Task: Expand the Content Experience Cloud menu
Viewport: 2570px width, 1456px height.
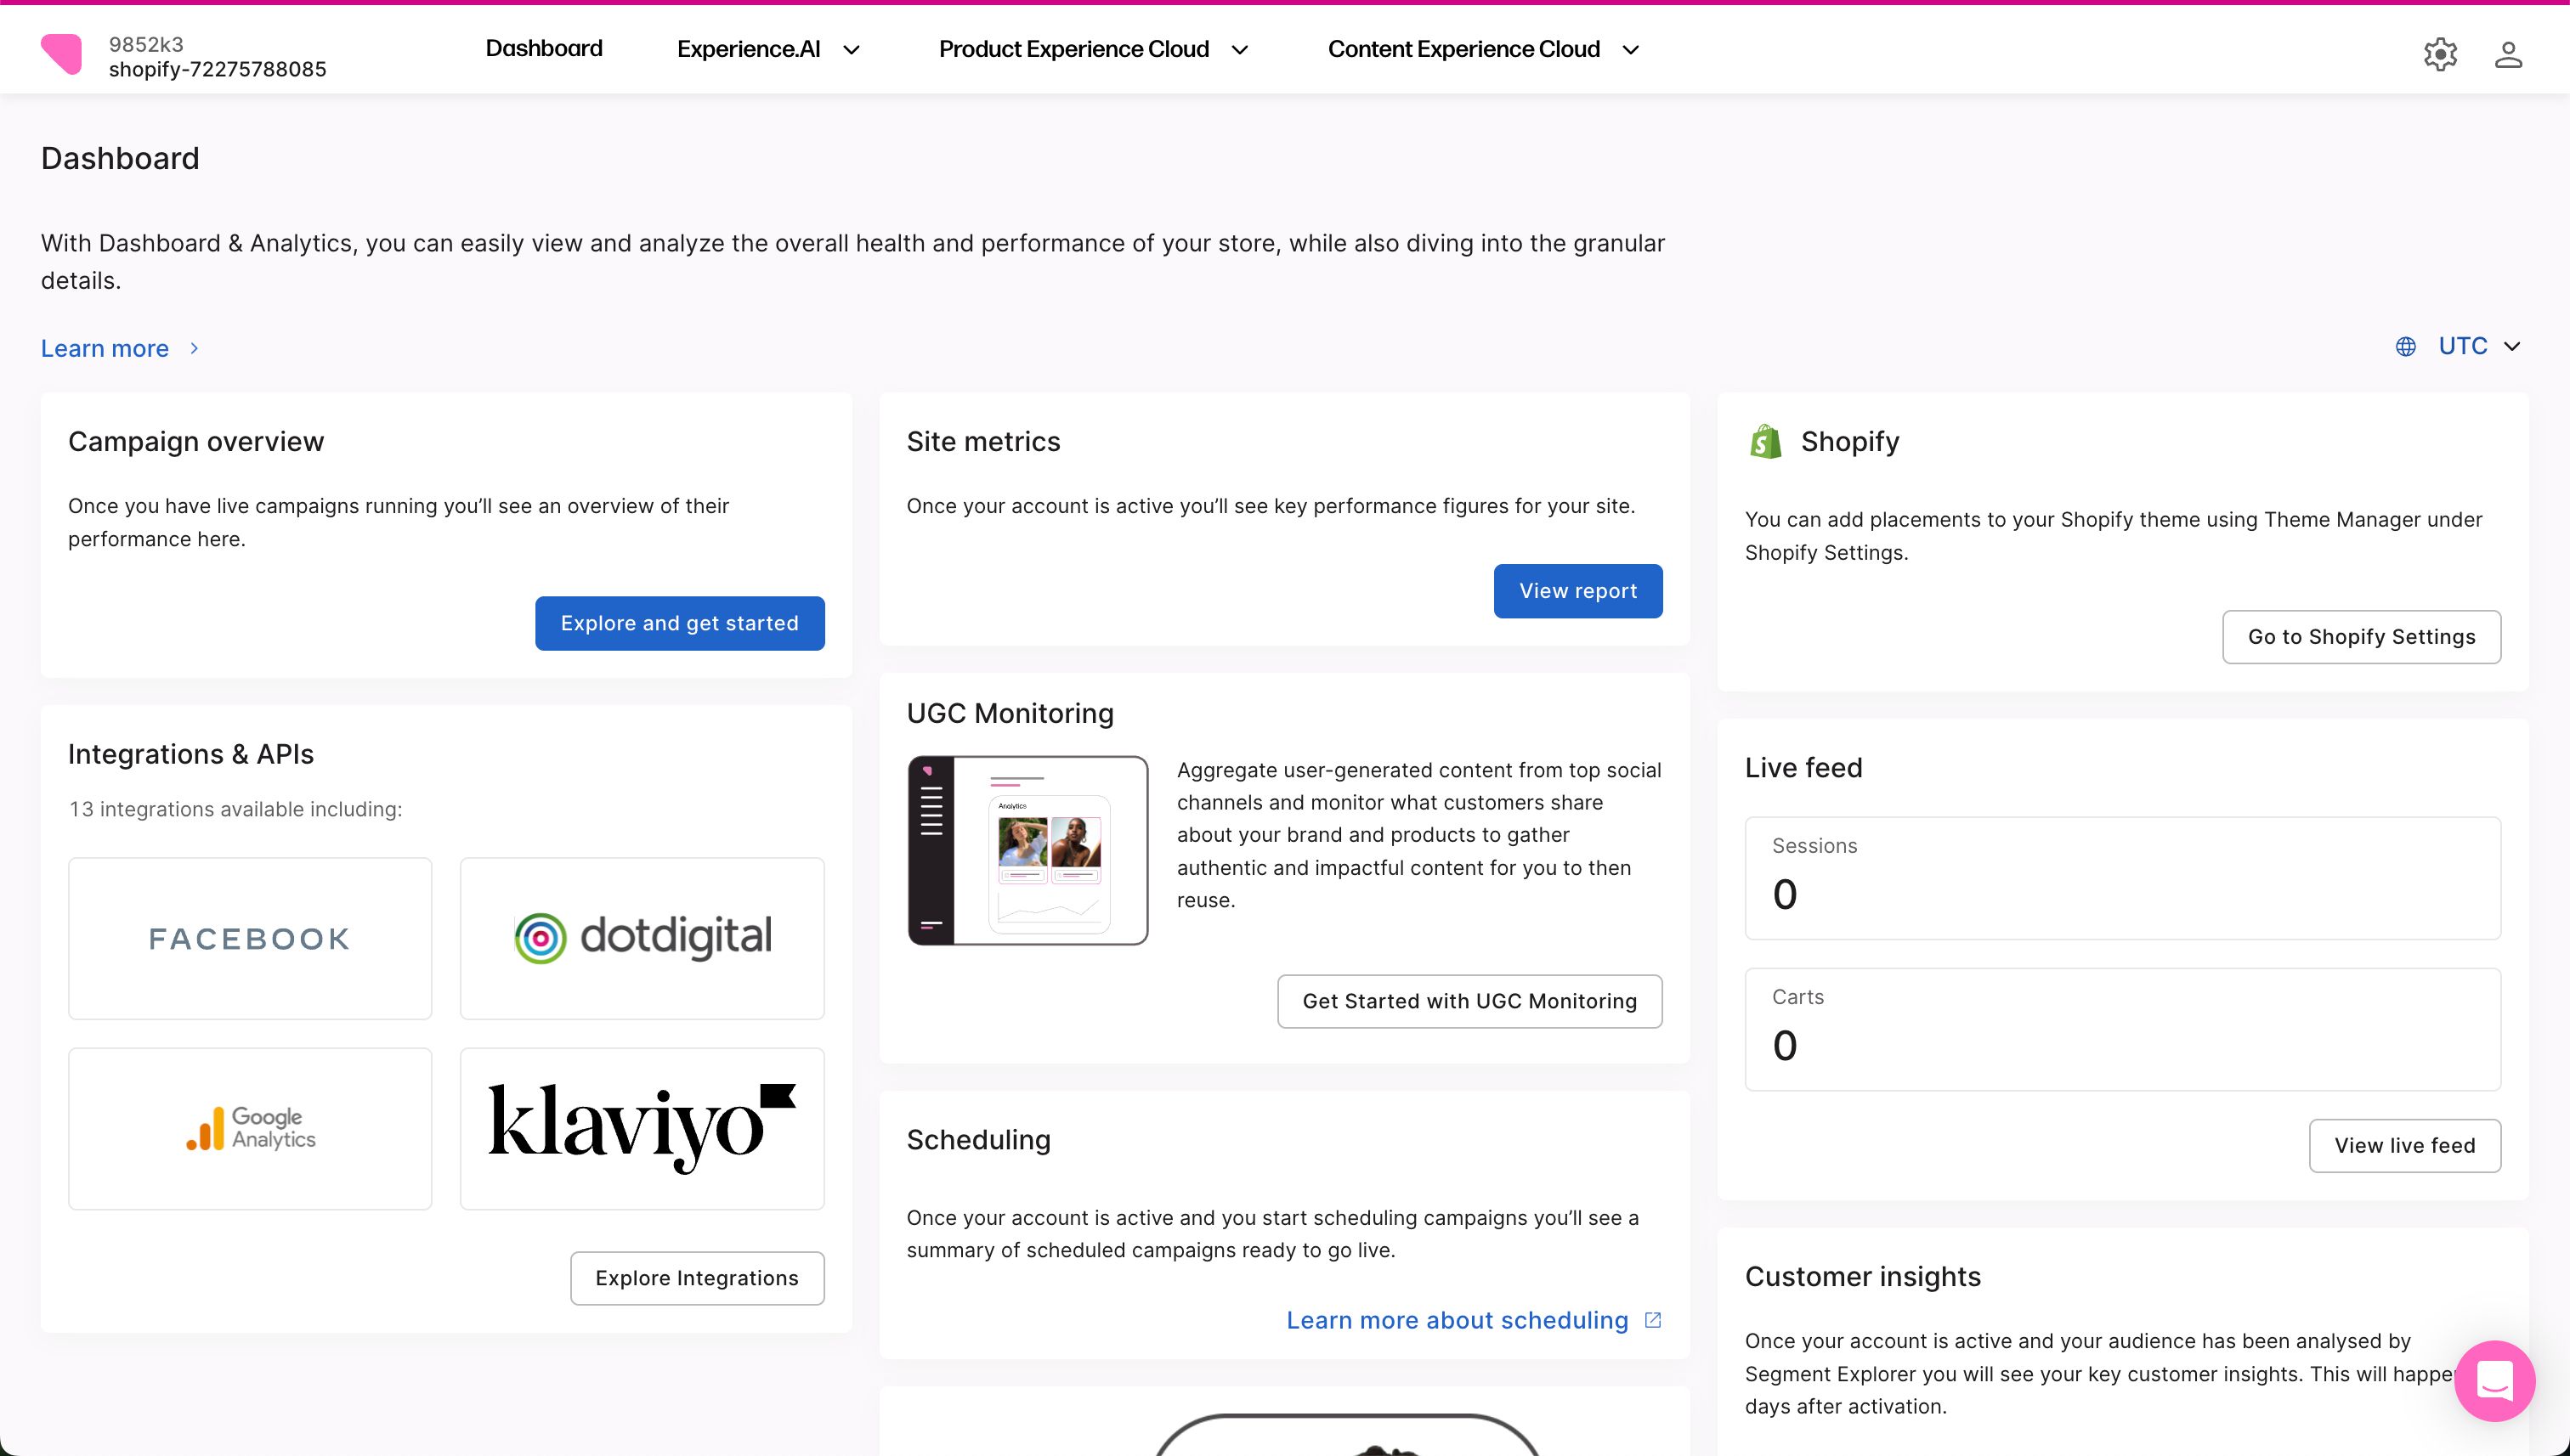Action: click(x=1484, y=50)
